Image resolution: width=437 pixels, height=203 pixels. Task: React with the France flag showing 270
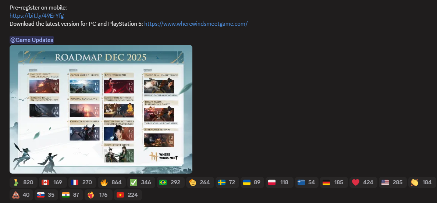click(82, 182)
